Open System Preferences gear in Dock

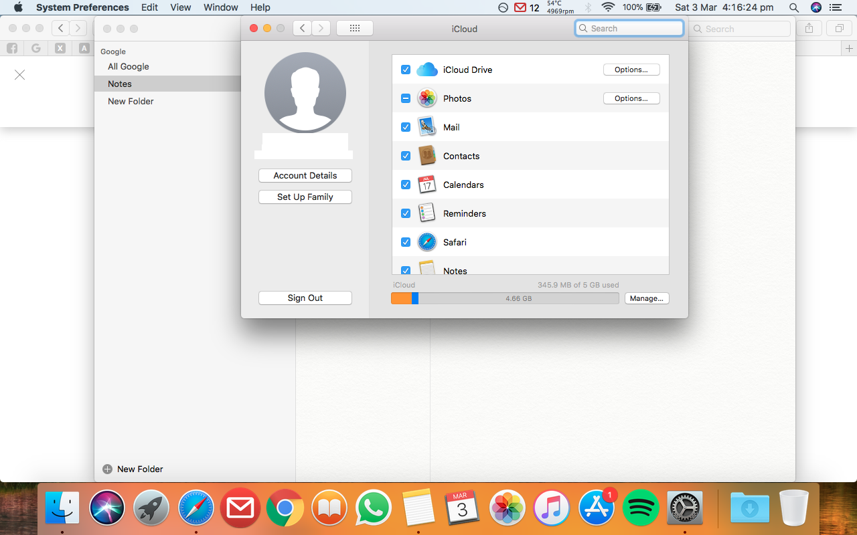[x=685, y=508]
